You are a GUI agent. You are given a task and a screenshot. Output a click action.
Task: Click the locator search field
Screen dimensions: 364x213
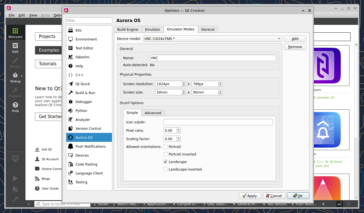tap(62, 204)
